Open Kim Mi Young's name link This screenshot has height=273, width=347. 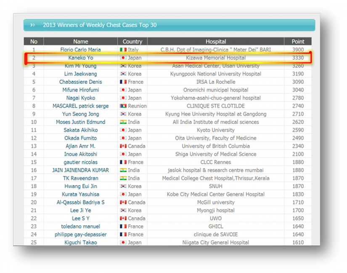pyautogui.click(x=81, y=66)
